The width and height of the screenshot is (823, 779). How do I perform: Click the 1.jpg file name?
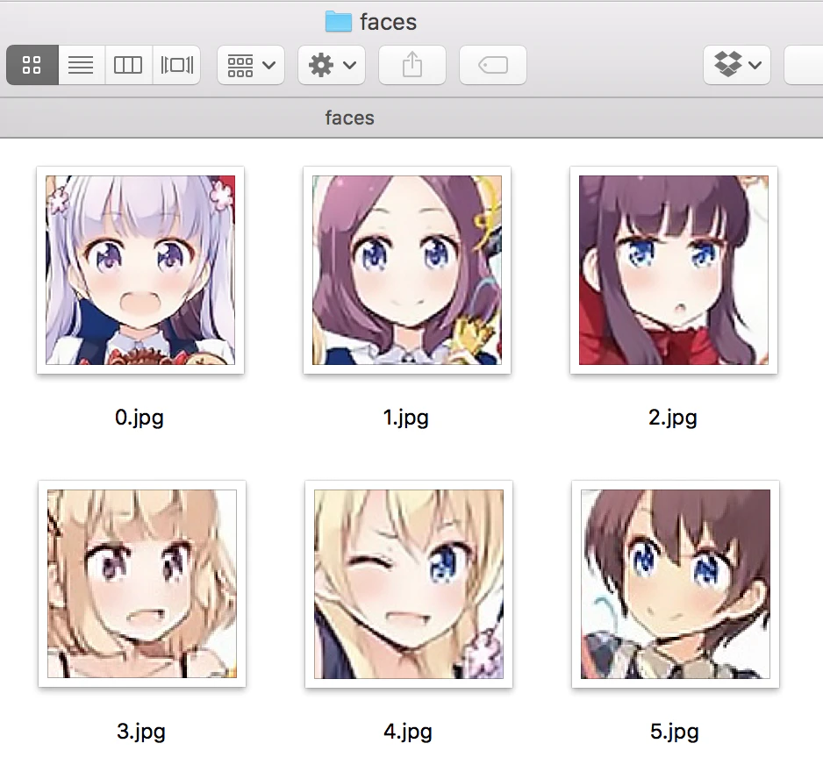point(405,418)
